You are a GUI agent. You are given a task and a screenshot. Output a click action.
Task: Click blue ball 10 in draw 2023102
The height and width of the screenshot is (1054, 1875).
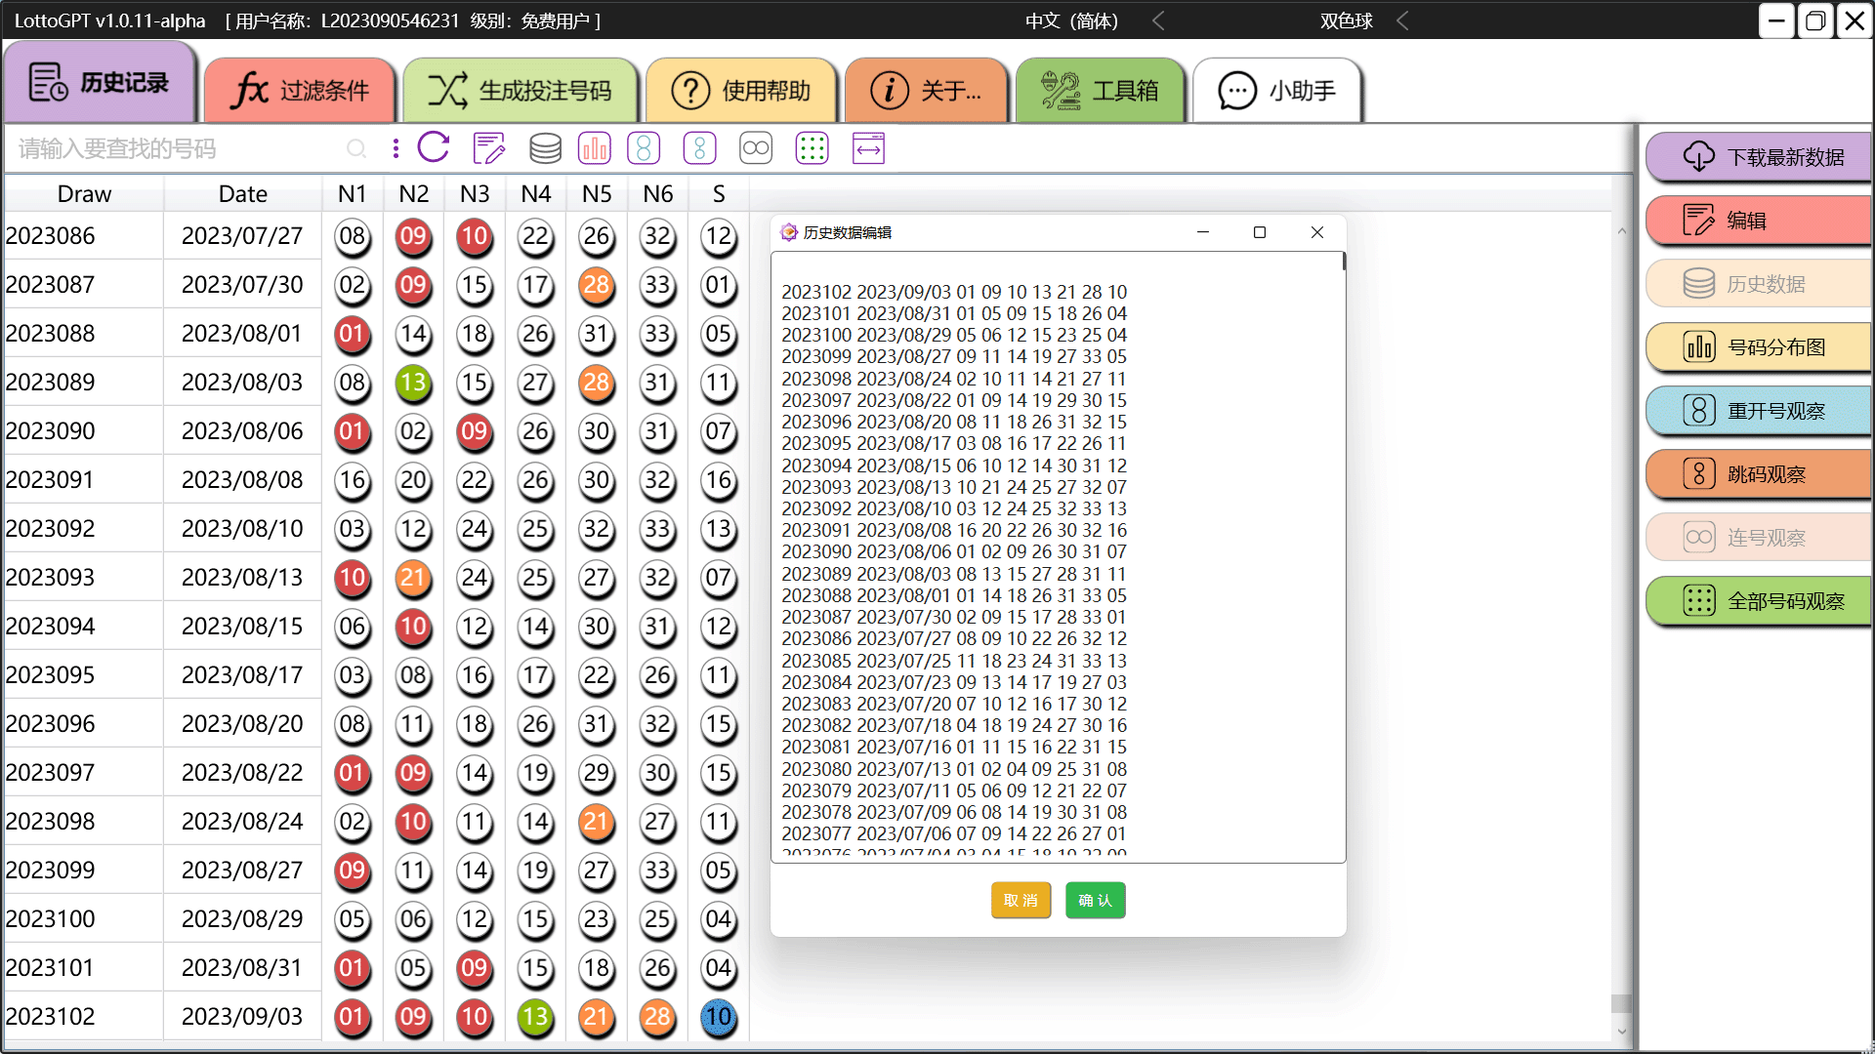[x=719, y=1017]
